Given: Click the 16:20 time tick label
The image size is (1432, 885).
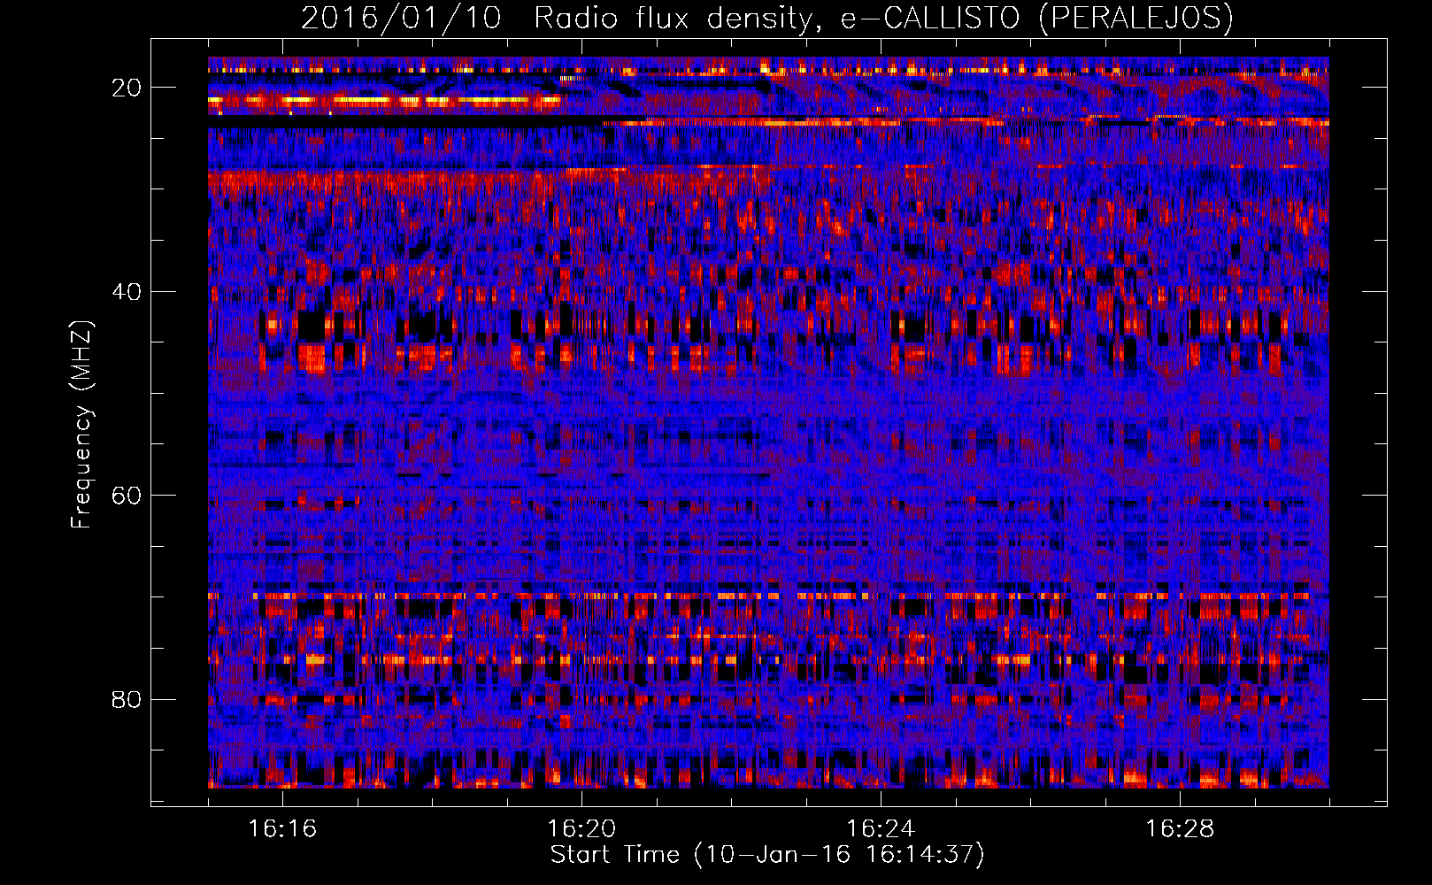Looking at the screenshot, I should click(x=581, y=828).
